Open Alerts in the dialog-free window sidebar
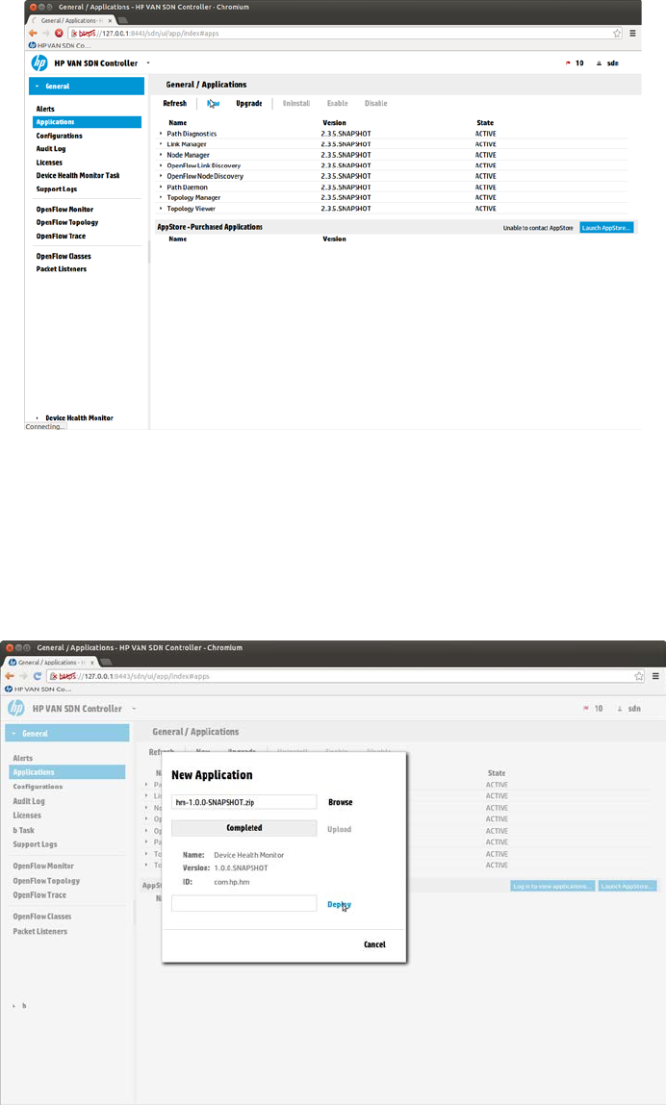Image resolution: width=666 pixels, height=1105 pixels. coord(45,109)
